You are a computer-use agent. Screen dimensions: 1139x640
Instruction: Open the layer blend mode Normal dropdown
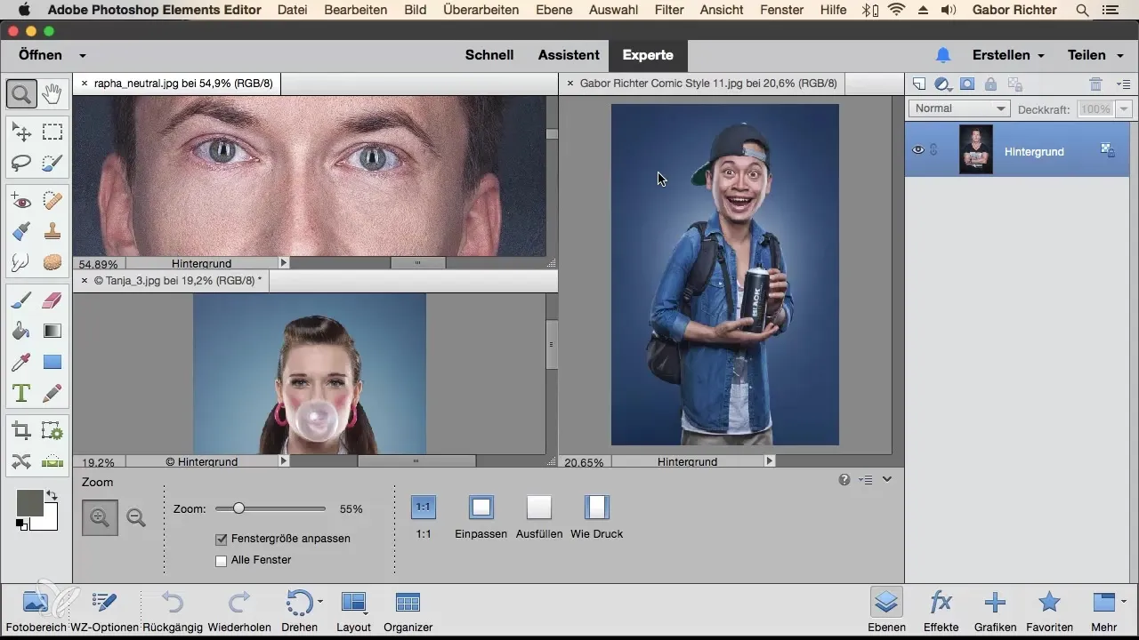[959, 108]
